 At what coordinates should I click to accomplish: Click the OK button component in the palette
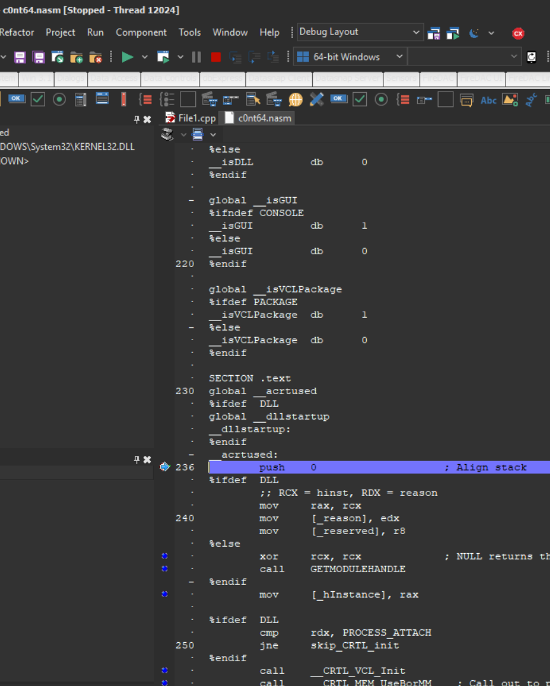click(x=17, y=99)
